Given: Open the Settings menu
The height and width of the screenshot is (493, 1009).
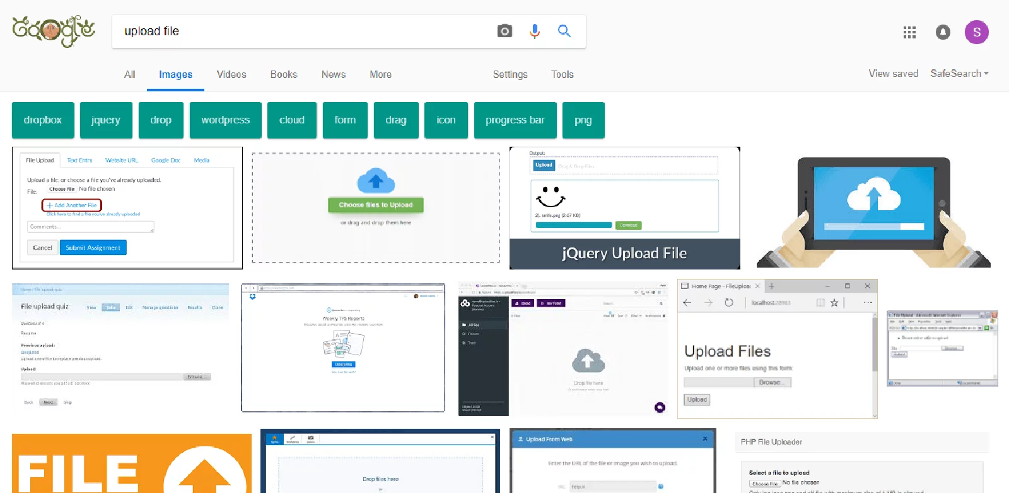Looking at the screenshot, I should [510, 74].
